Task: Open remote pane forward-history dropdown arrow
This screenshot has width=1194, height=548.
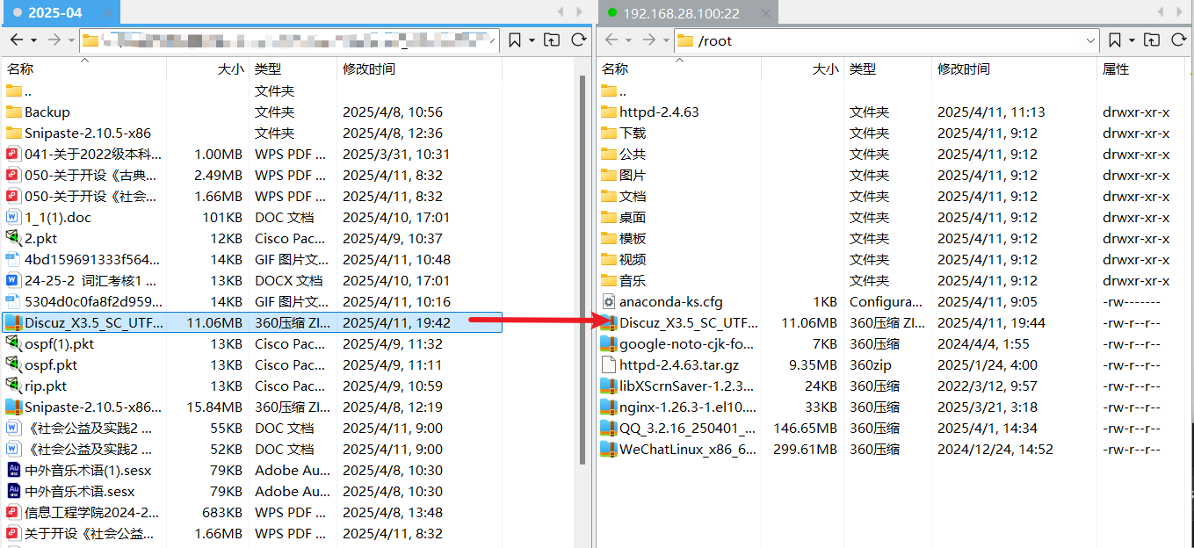Action: 665,40
